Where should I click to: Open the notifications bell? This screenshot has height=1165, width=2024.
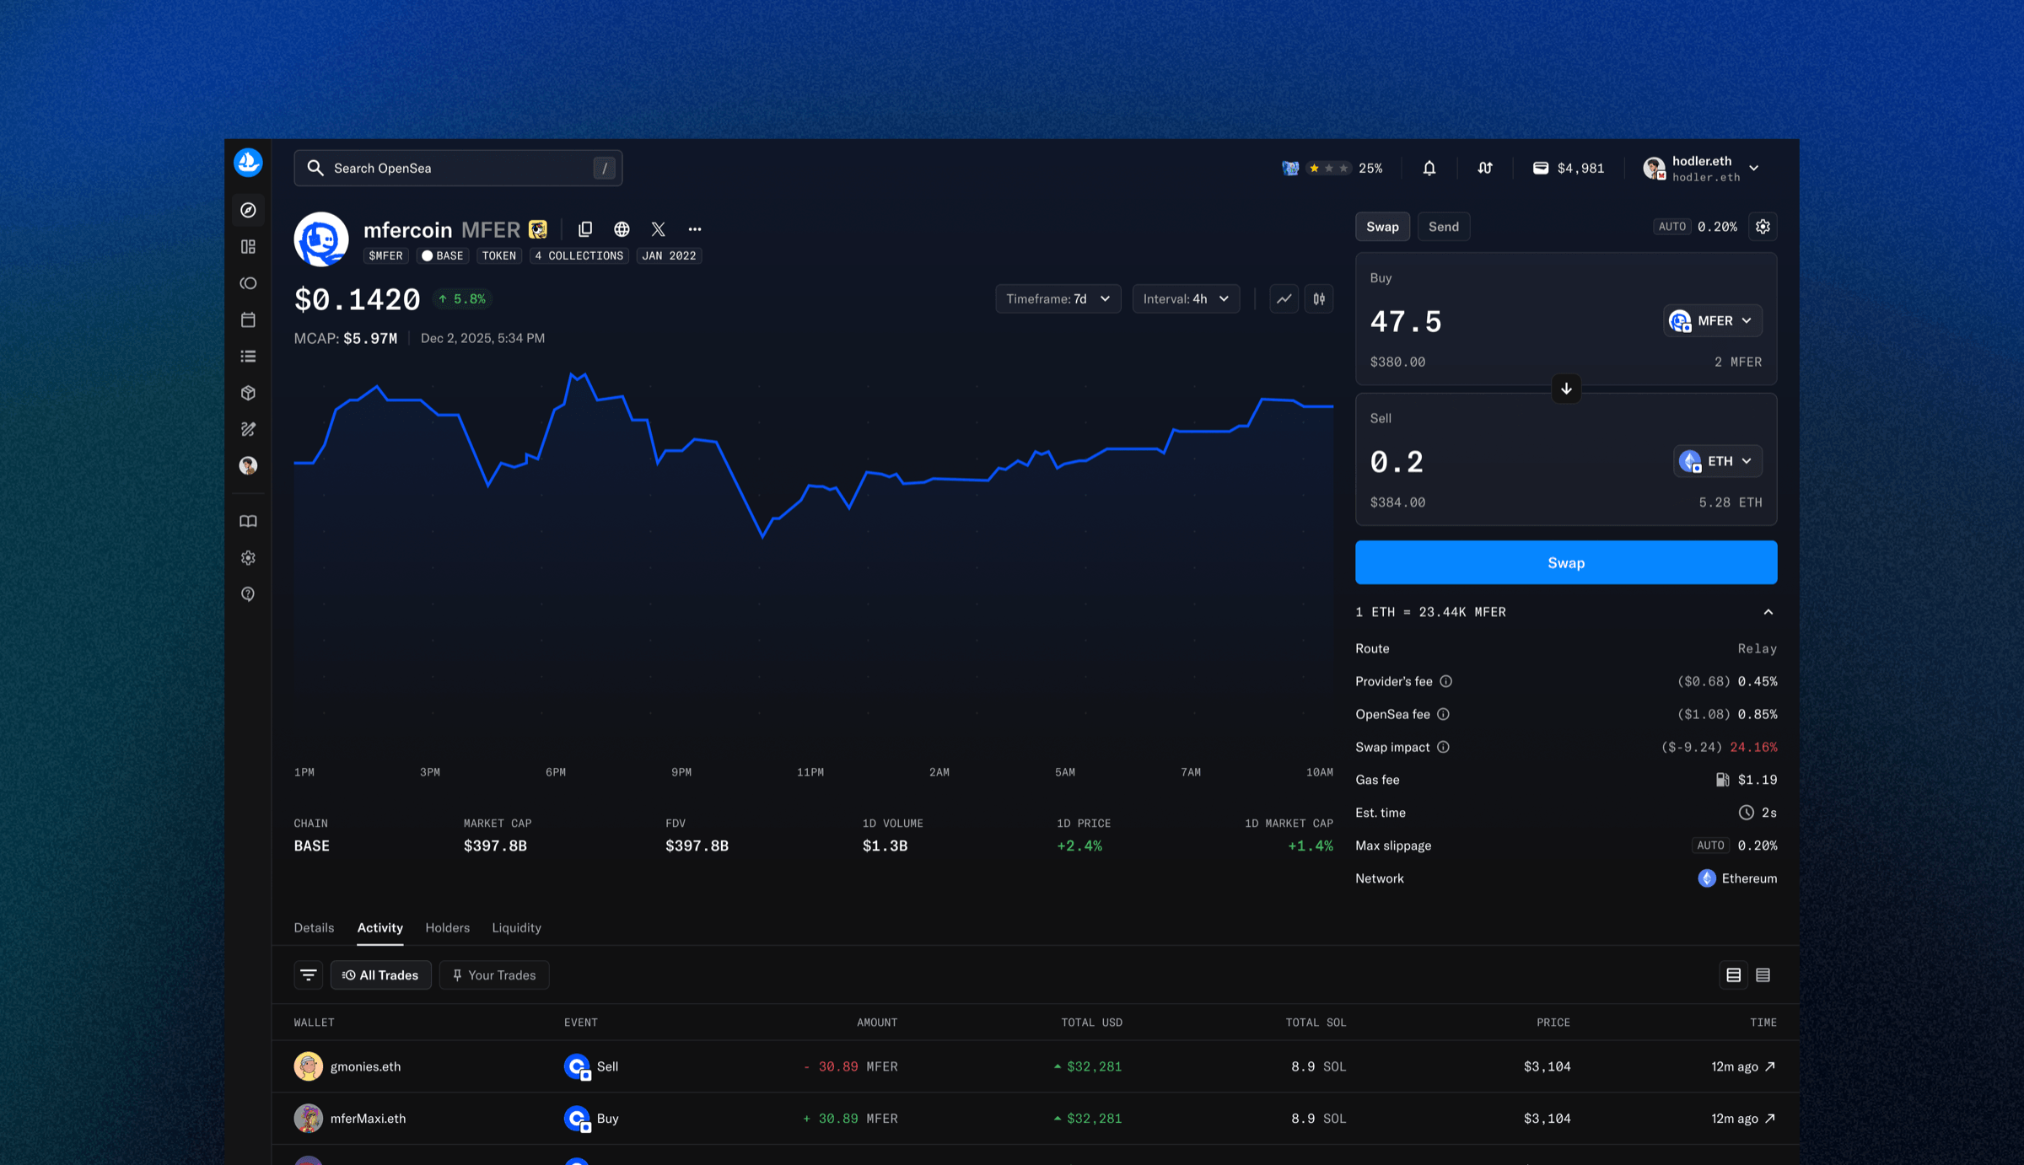pos(1429,168)
